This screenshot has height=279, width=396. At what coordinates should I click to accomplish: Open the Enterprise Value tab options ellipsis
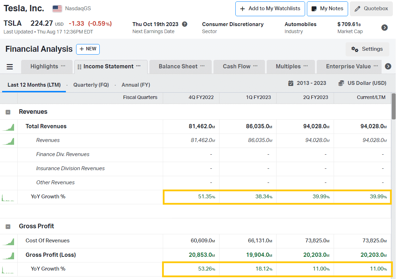pyautogui.click(x=376, y=66)
